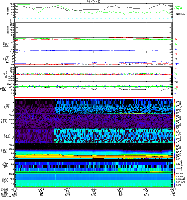
Task: Click the ROI panel label
Action: (10, 20)
